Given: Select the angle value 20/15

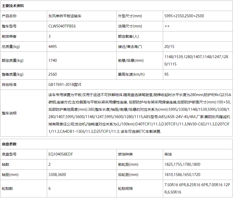Looking at the screenshot, I should [169, 47].
